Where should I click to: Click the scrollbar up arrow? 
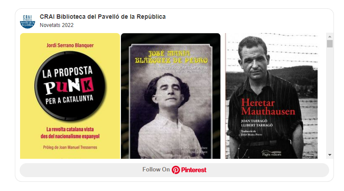point(330,37)
